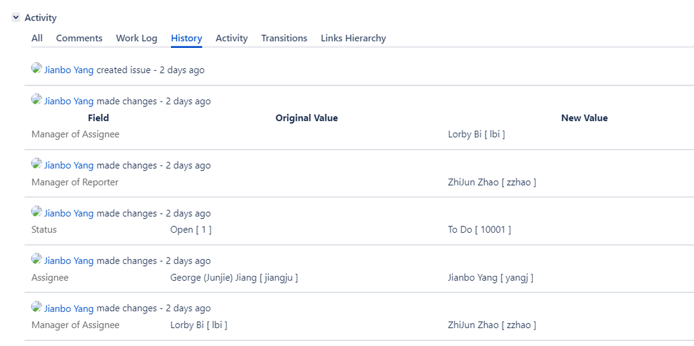Switch to the Activity tab
694x346 pixels.
coord(231,38)
